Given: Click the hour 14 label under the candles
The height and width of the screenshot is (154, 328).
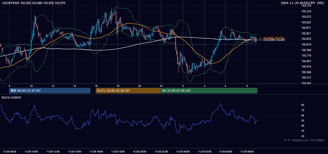Looking at the screenshot, I should 74,85.
